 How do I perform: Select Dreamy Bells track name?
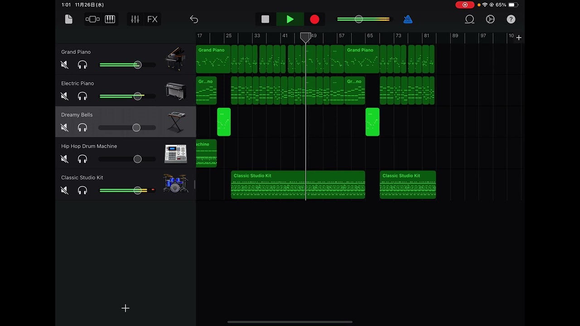(x=77, y=115)
